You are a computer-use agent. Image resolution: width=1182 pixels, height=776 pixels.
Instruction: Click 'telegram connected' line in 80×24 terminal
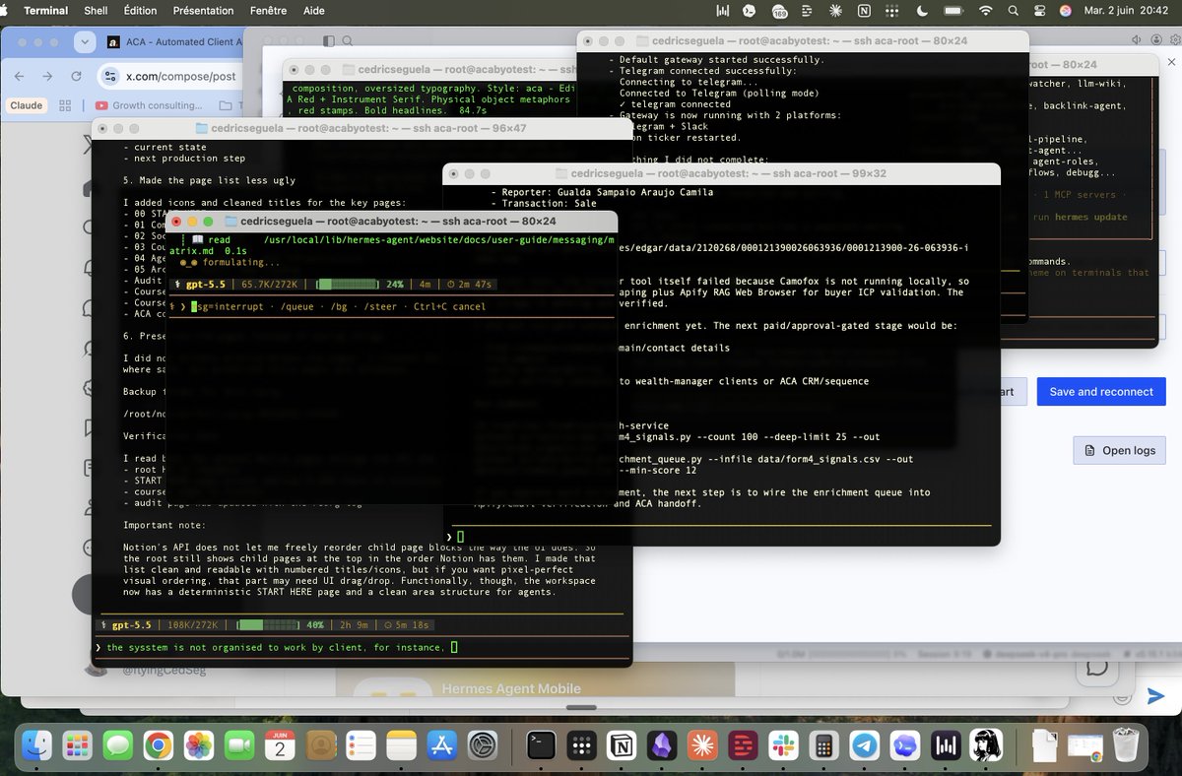(x=675, y=103)
